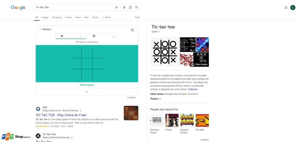Open the Tools options

click(137, 17)
